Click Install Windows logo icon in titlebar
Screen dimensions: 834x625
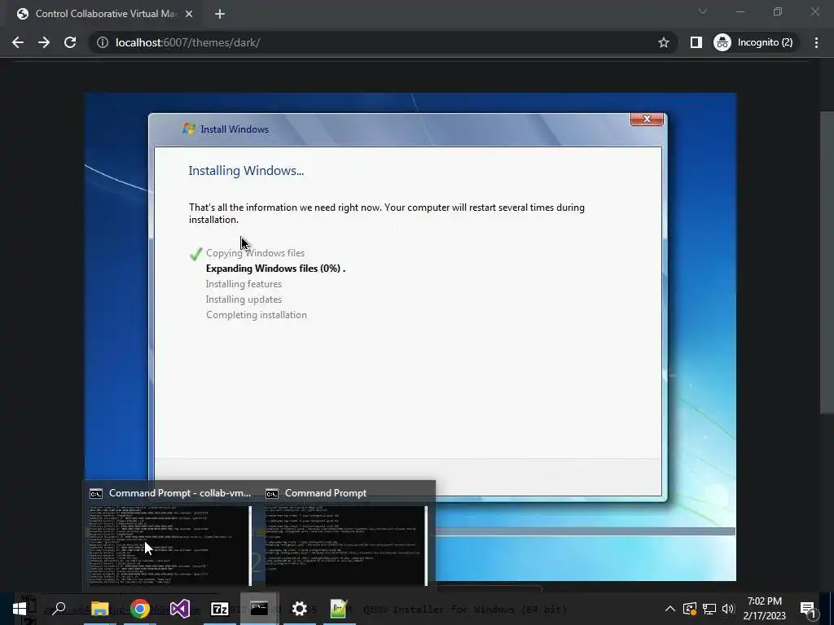pyautogui.click(x=189, y=129)
